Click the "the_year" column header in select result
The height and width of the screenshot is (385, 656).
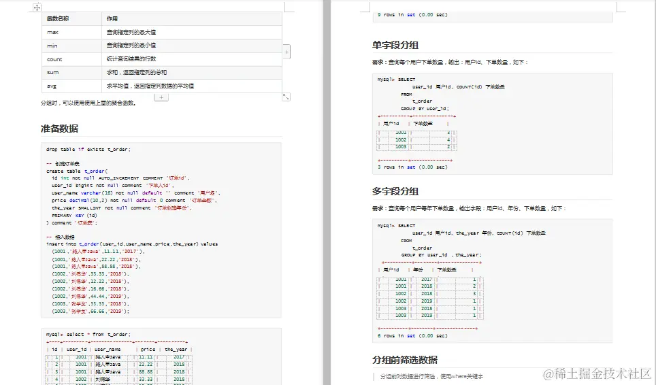(x=176, y=350)
